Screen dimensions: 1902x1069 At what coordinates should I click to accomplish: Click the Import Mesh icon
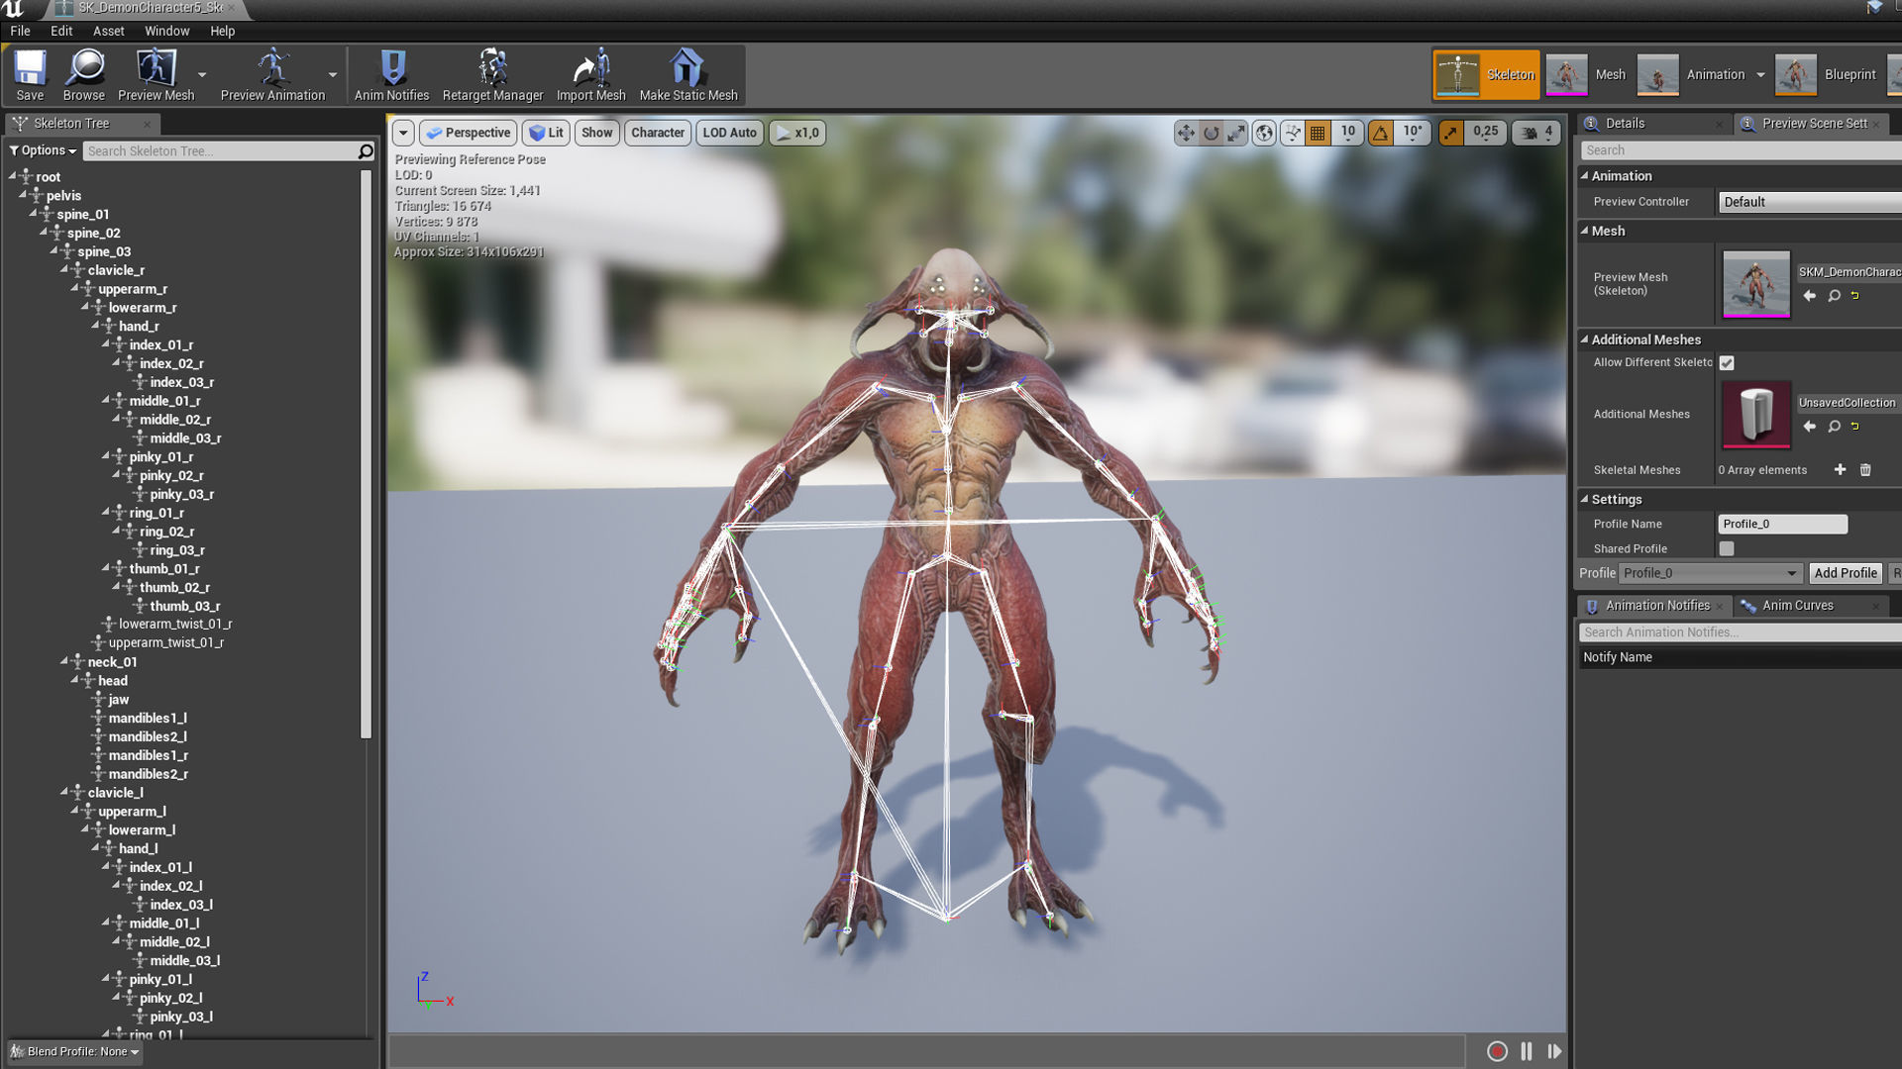click(591, 75)
